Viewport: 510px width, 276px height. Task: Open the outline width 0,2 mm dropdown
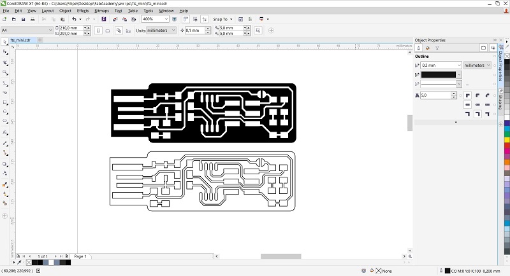[x=459, y=66]
